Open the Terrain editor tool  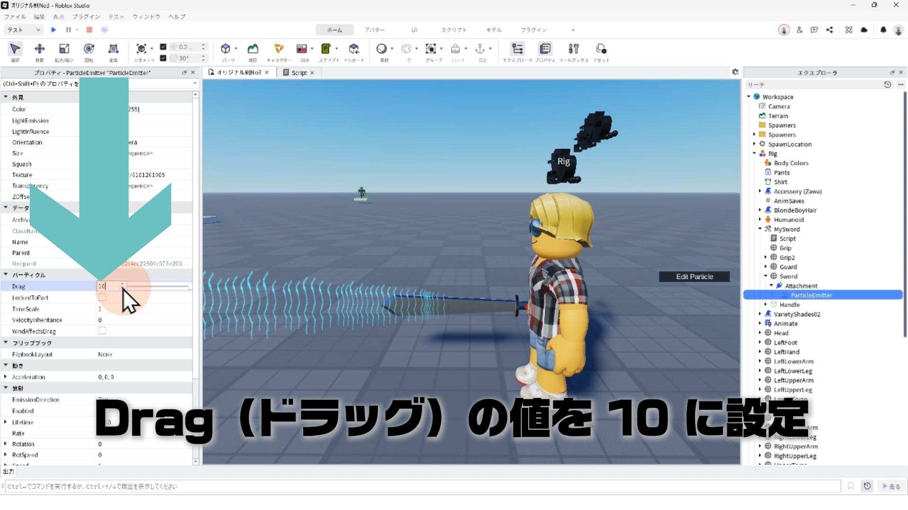pyautogui.click(x=253, y=49)
